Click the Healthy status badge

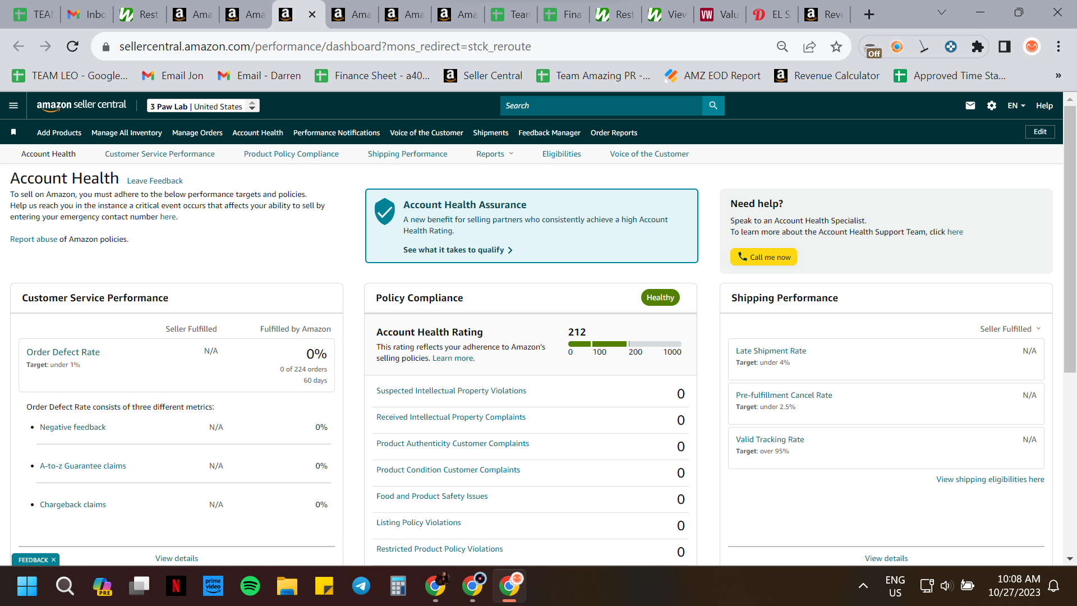point(660,297)
